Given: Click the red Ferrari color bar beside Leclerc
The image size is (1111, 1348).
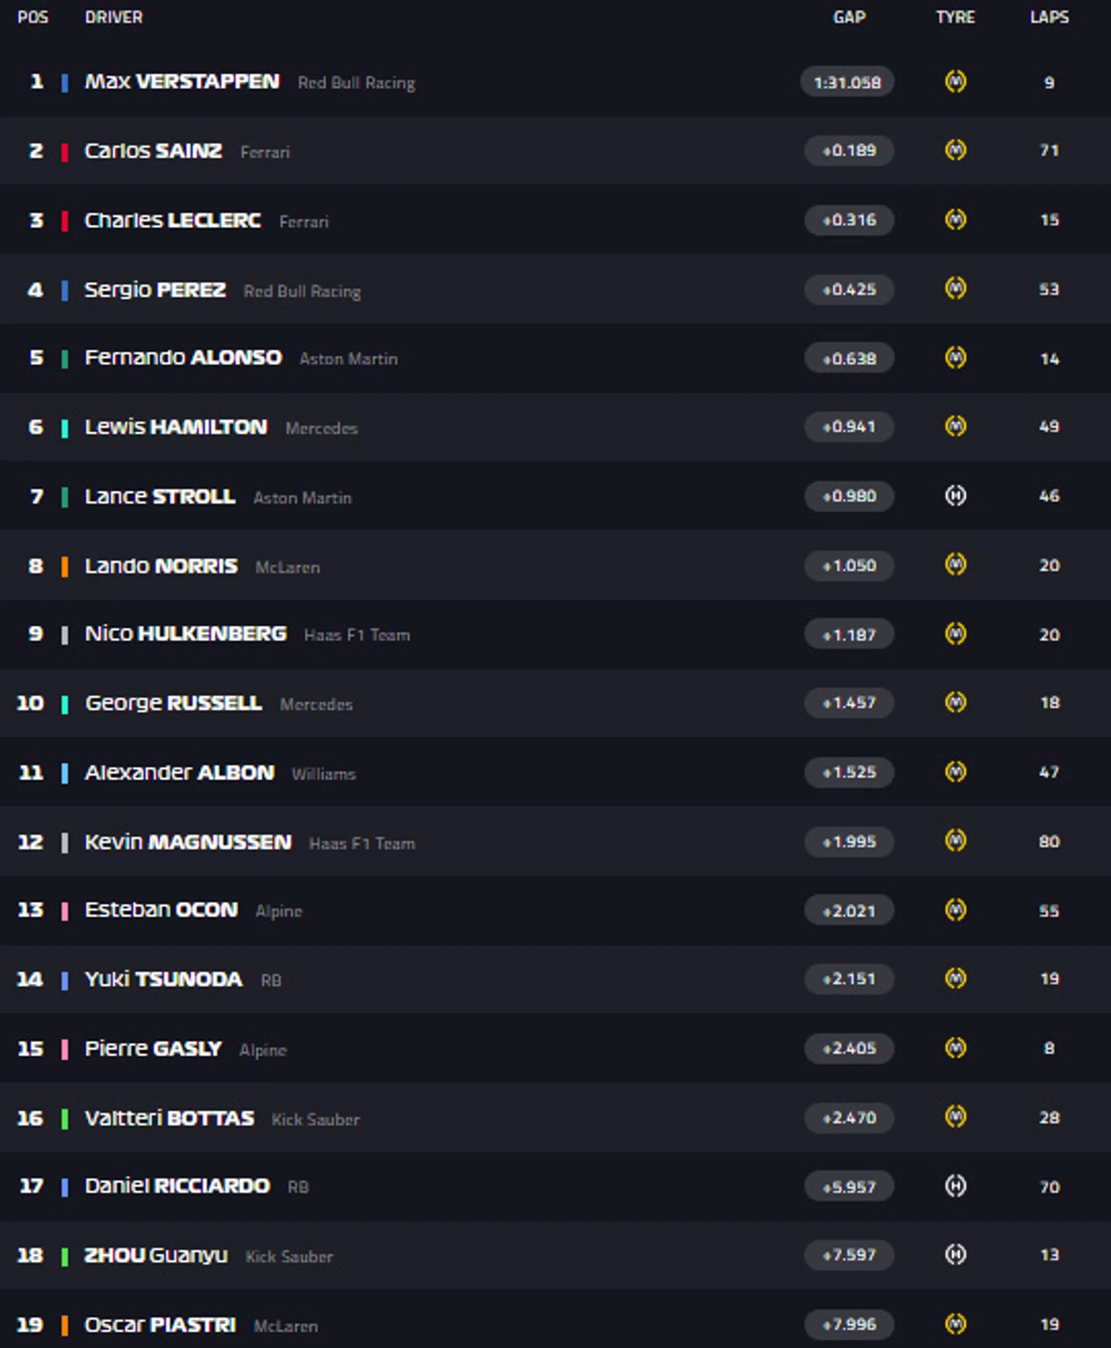Looking at the screenshot, I should click(x=65, y=221).
